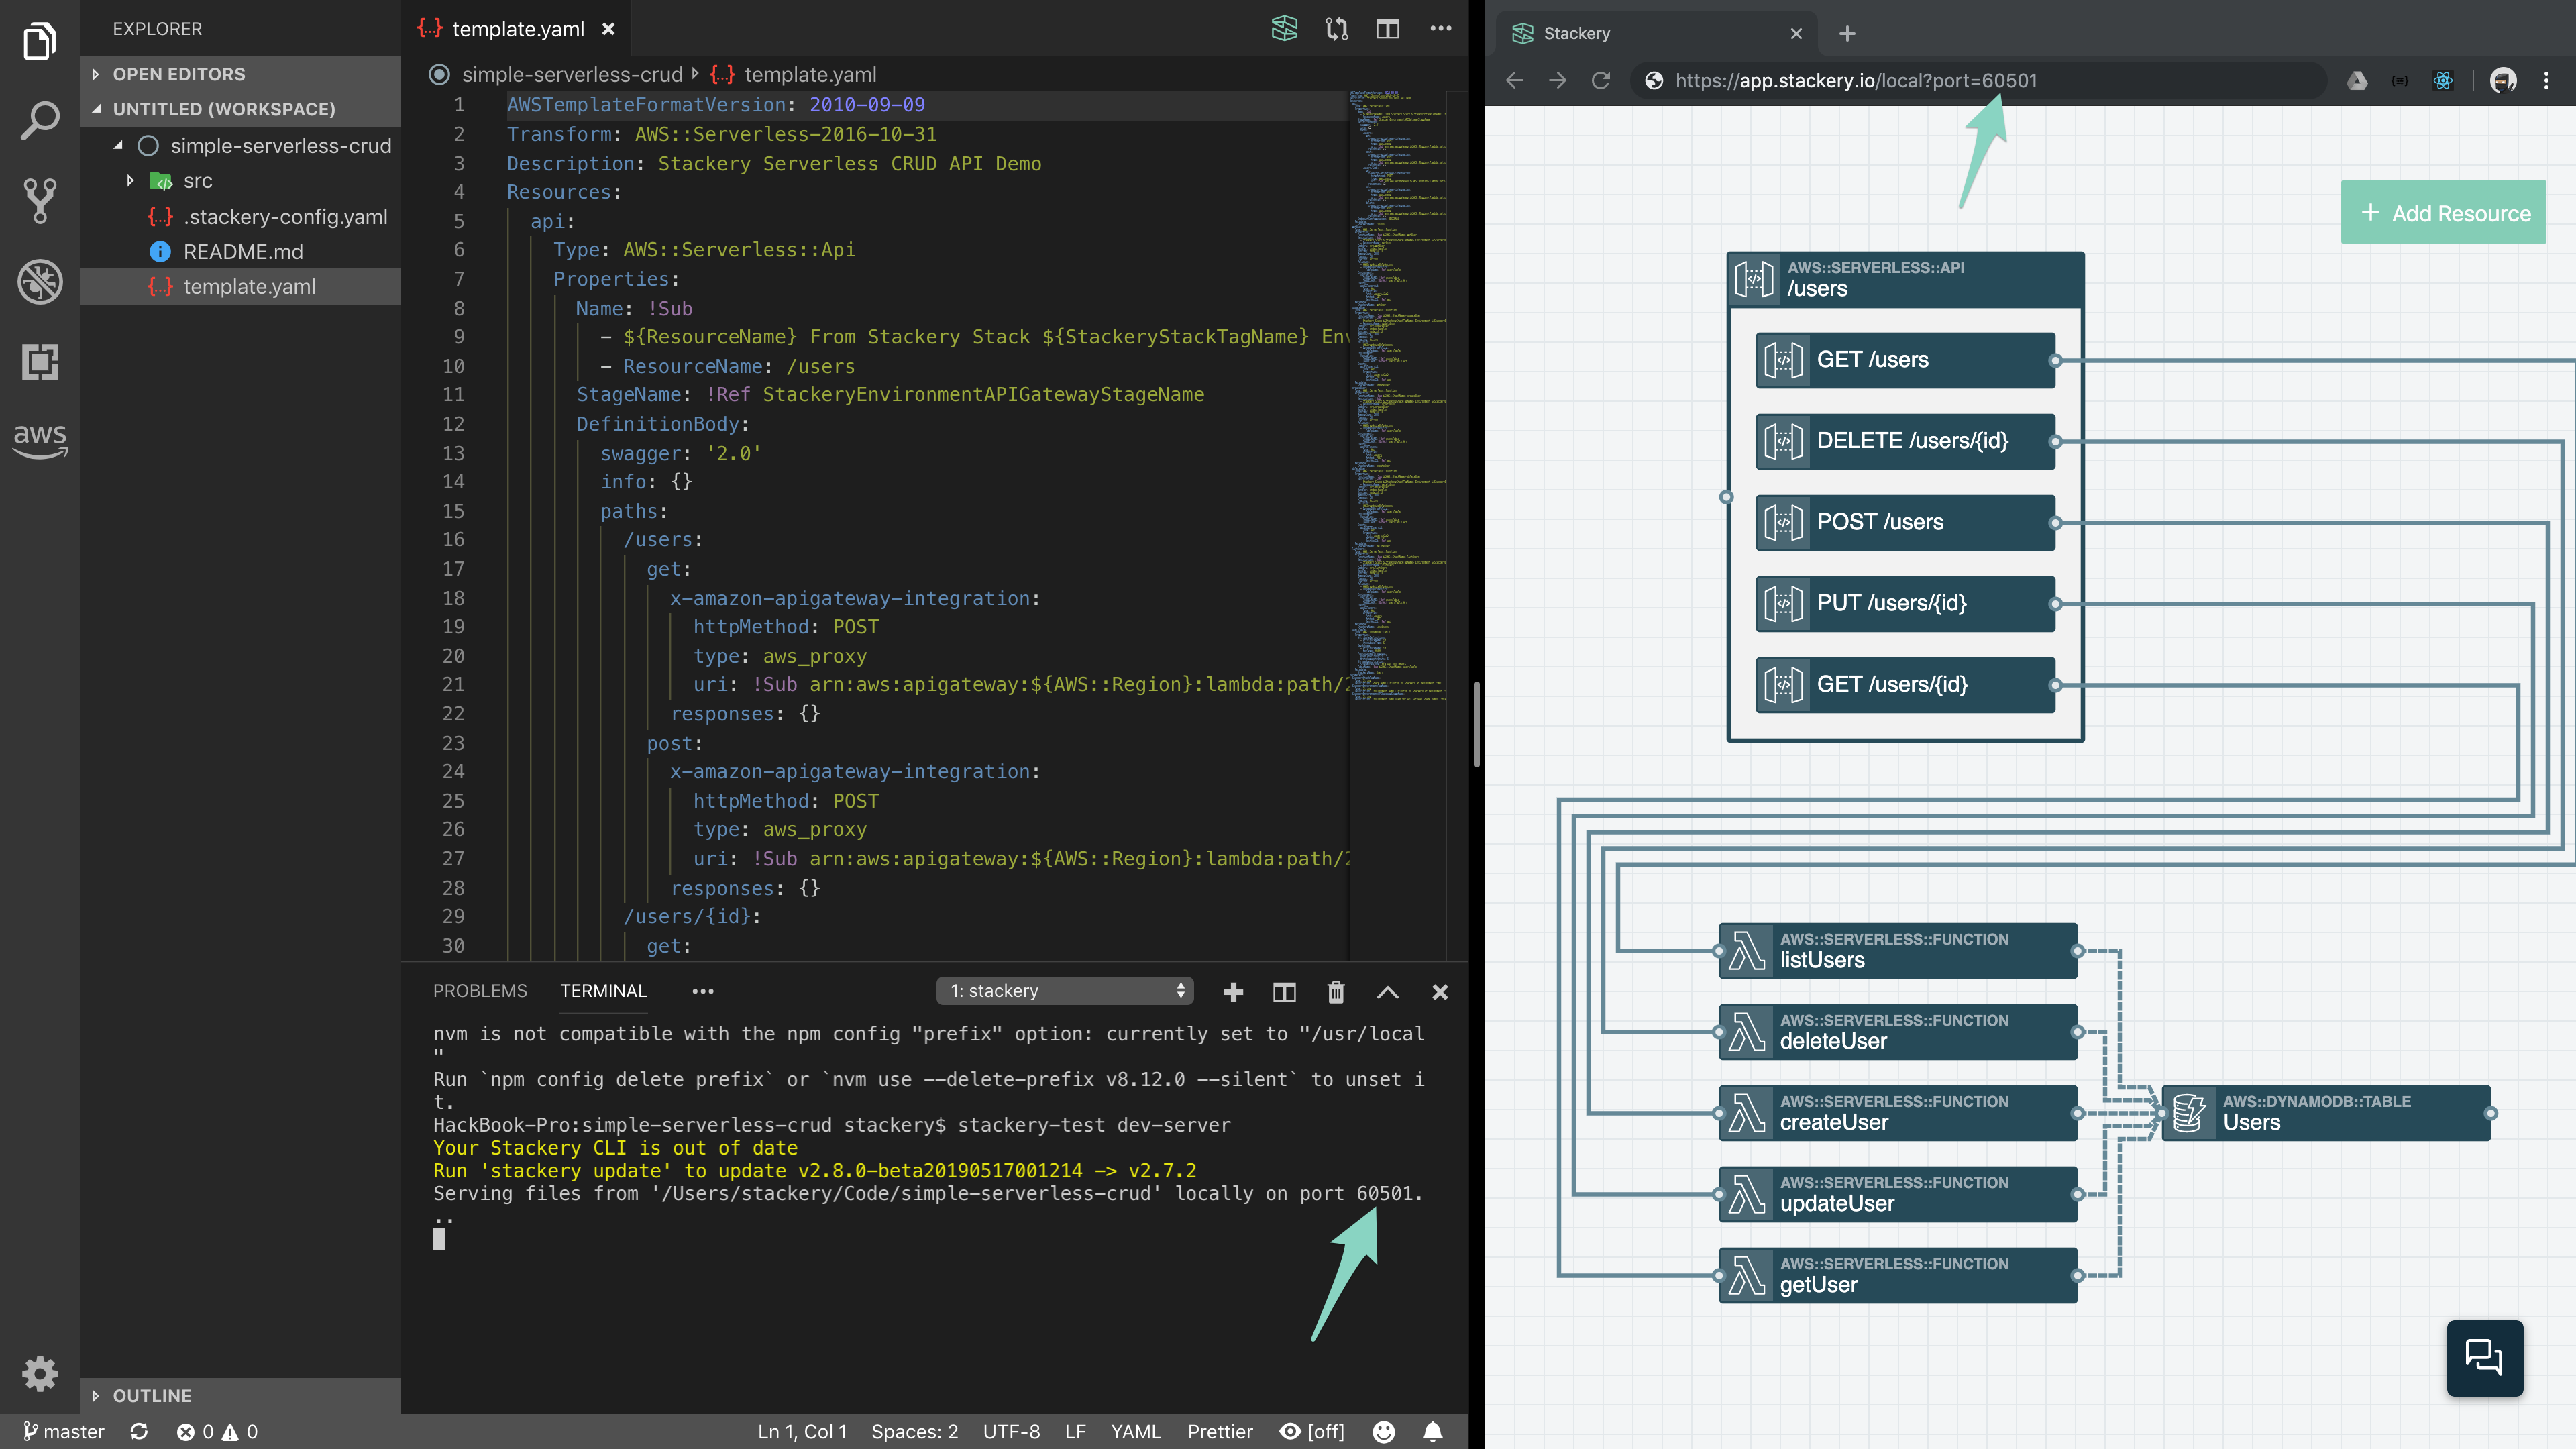This screenshot has width=2576, height=1449.
Task: Select the GET /users route node
Action: [x=1905, y=359]
